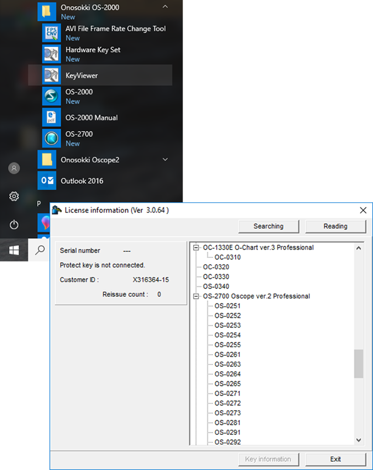Viewport: 373px width, 470px height.
Task: Click the Windows Start button
Action: [14, 250]
